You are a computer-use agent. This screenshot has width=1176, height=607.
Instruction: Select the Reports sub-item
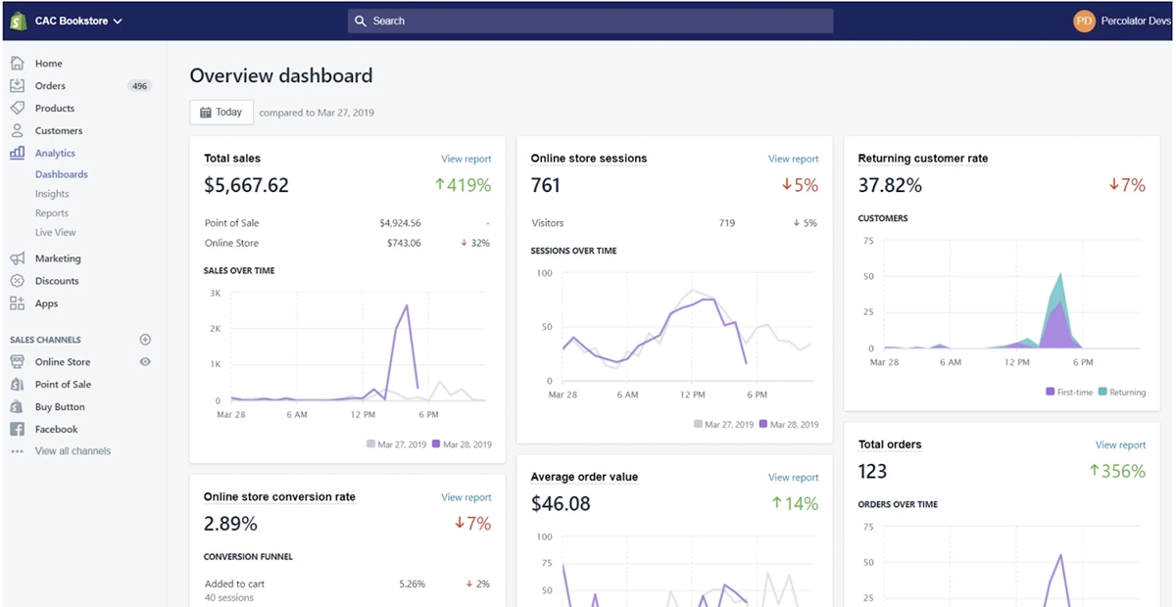coord(52,213)
